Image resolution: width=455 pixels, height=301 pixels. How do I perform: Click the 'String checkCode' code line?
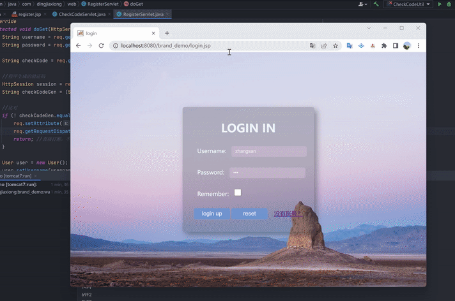click(x=36, y=61)
